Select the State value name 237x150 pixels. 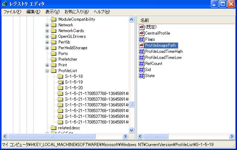click(x=150, y=76)
